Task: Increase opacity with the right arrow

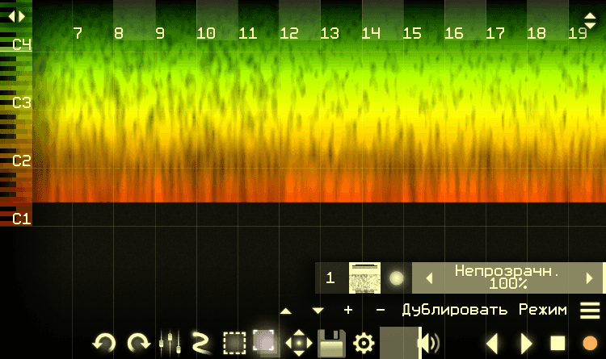Action: [589, 278]
